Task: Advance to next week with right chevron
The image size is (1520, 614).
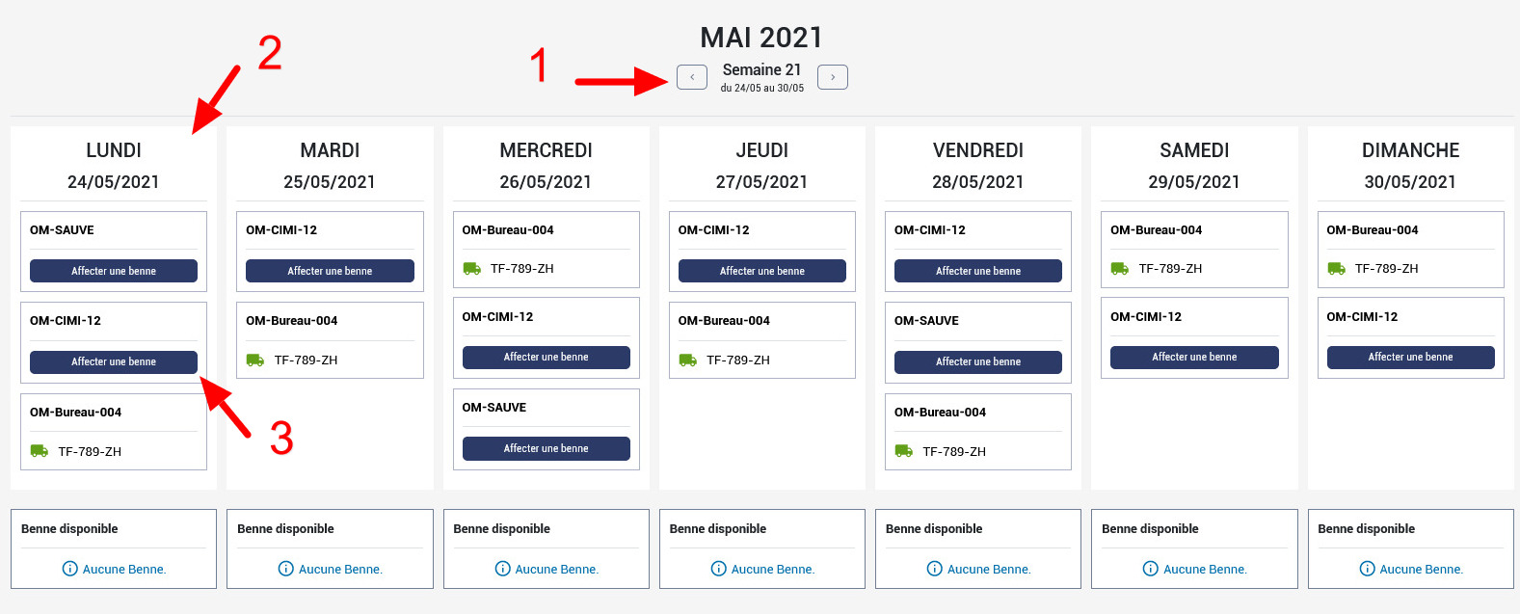Action: tap(833, 77)
